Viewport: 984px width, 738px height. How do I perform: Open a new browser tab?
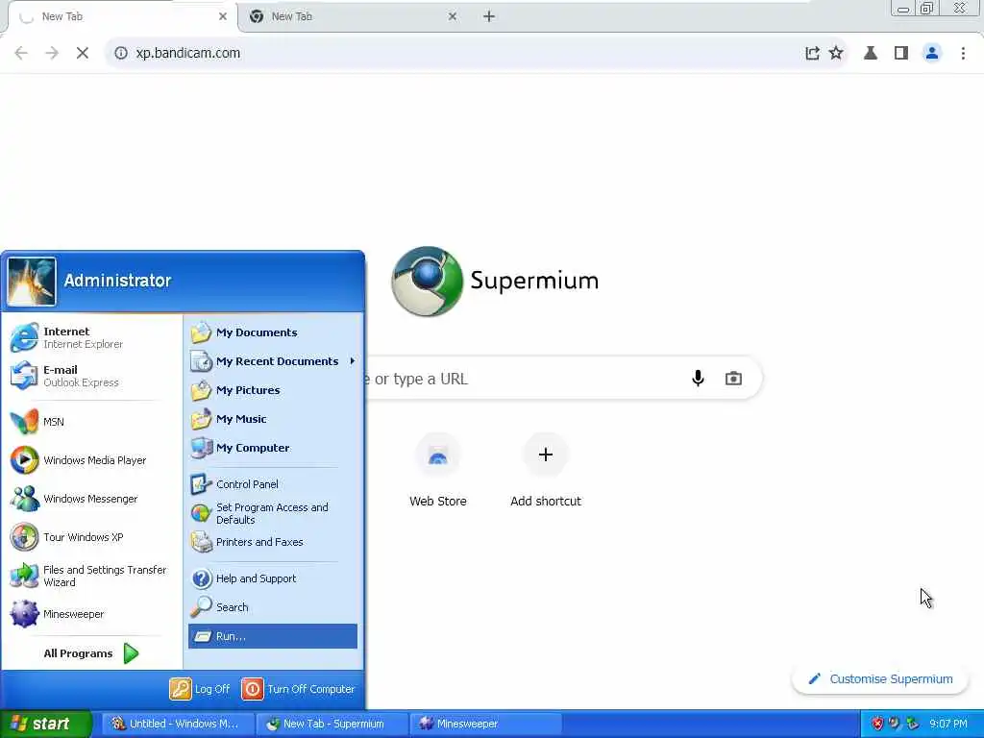click(x=489, y=17)
